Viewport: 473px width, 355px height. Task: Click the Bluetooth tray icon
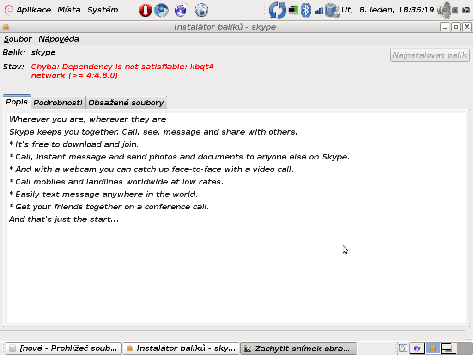pyautogui.click(x=306, y=10)
